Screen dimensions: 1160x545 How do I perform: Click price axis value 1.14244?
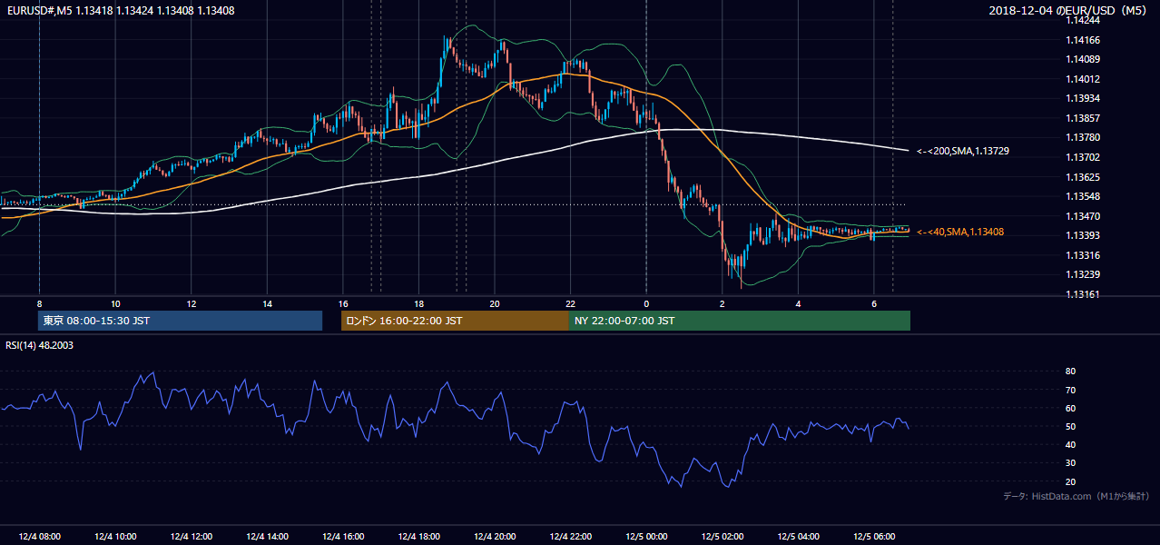point(1082,20)
